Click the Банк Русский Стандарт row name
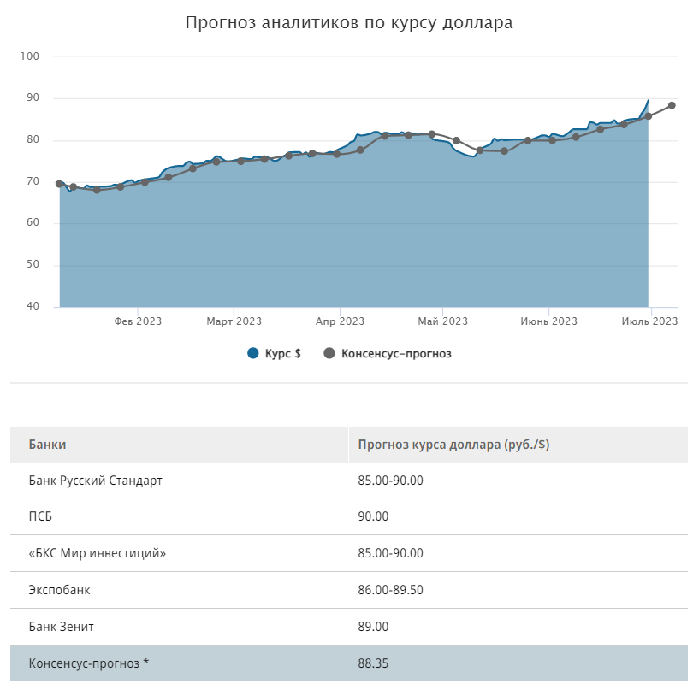The image size is (699, 690). 95,481
